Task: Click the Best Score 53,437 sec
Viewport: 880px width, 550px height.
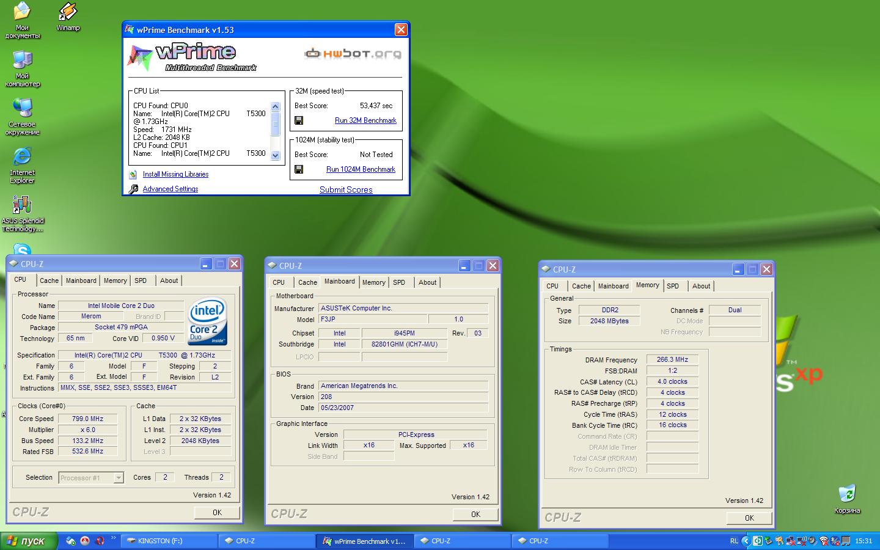Action: [x=376, y=106]
